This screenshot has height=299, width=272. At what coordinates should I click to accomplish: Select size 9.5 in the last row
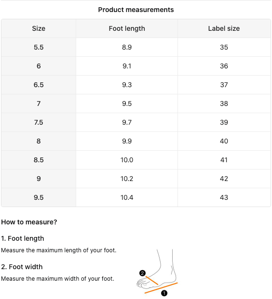click(39, 197)
